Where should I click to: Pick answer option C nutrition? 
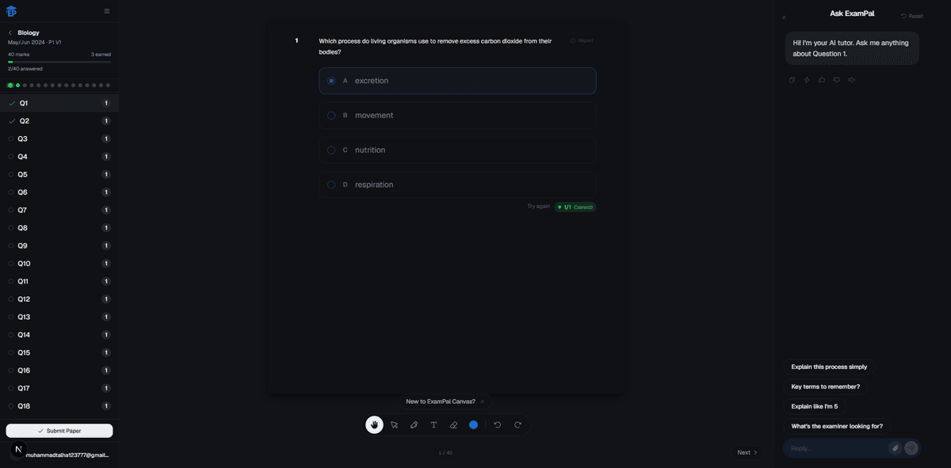pos(457,150)
